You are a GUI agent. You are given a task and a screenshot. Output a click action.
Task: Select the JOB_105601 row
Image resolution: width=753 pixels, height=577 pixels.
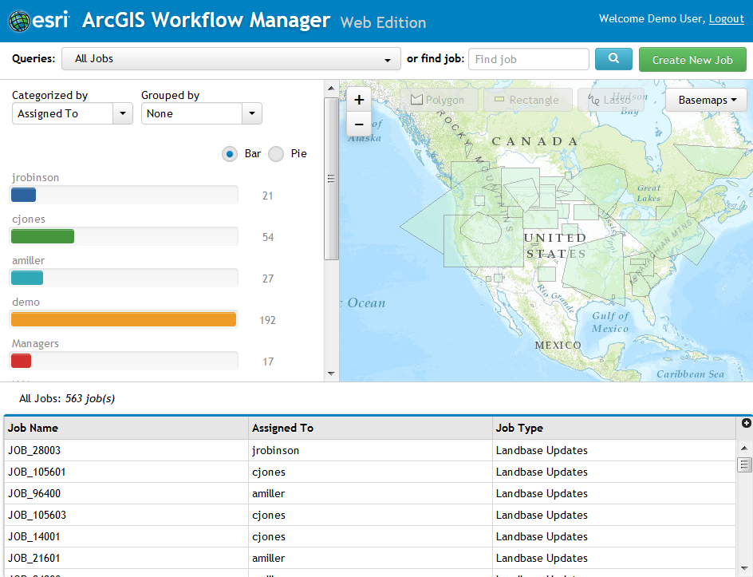(370, 472)
